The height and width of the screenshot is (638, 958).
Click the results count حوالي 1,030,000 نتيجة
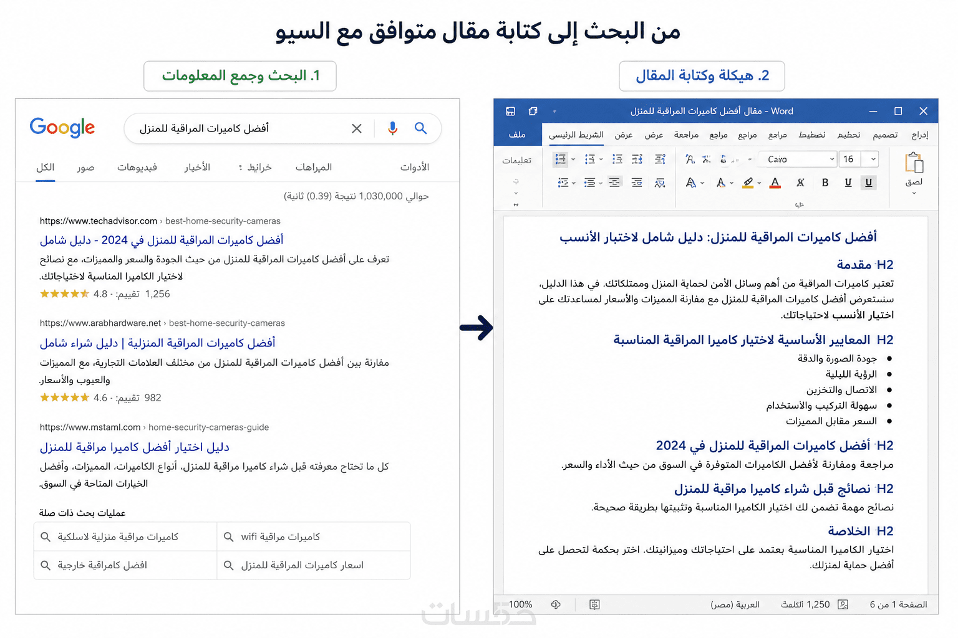pyautogui.click(x=356, y=196)
